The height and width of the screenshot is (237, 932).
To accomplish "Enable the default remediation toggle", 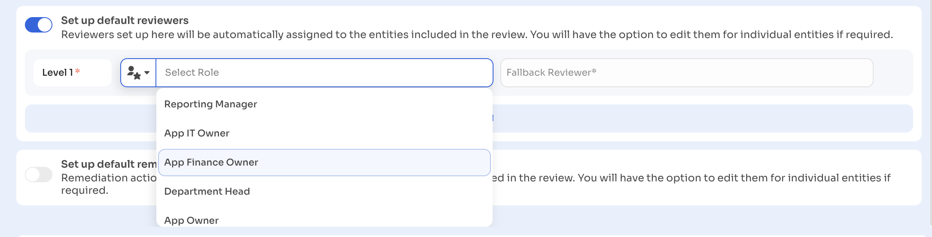I will 39,175.
